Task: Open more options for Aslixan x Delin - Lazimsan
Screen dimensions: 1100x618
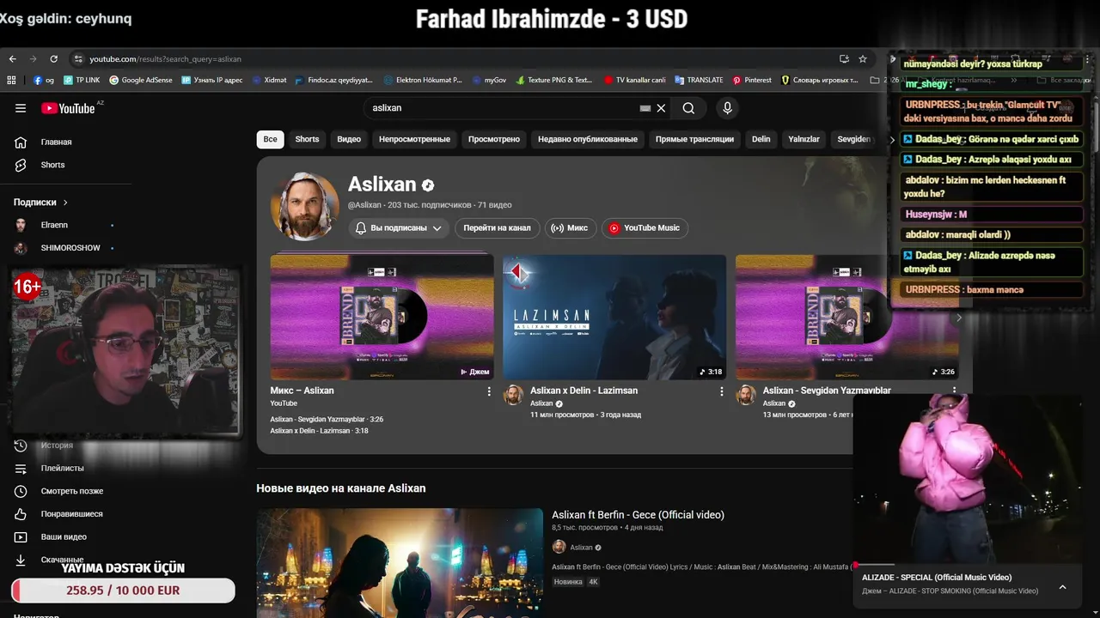Action: [x=722, y=391]
